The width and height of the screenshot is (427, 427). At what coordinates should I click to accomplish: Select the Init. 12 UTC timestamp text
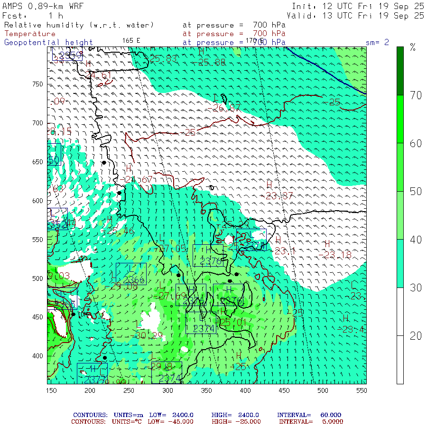tap(358, 6)
